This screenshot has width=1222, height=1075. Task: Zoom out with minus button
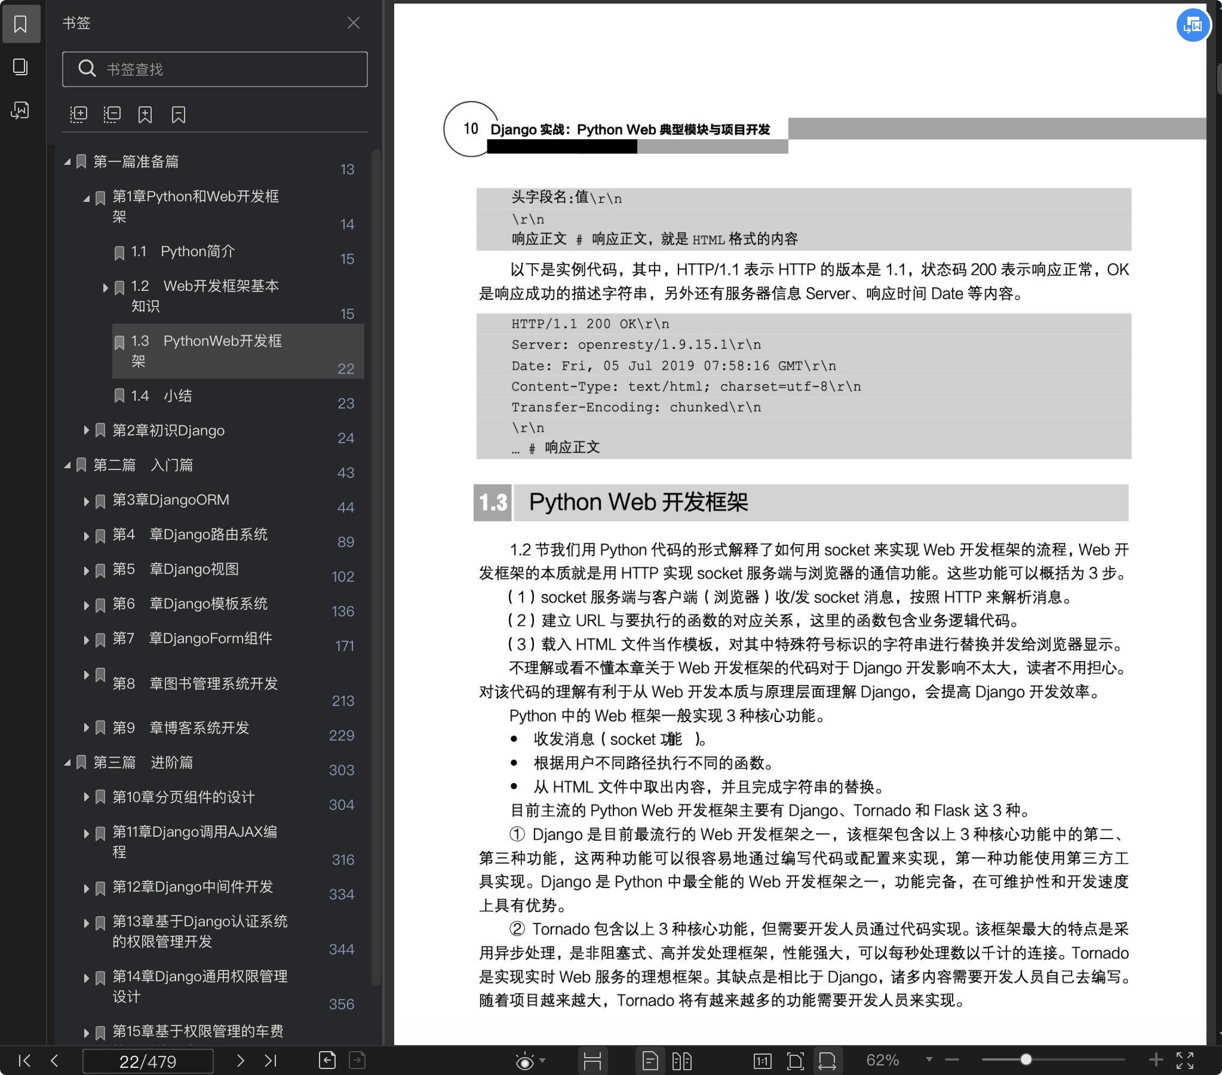click(x=953, y=1060)
